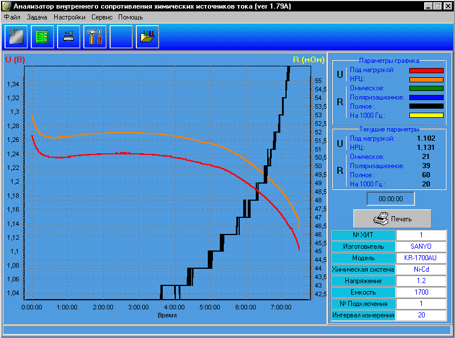455x338 pixels.
Task: Open the Настройки menu
Action: pyautogui.click(x=70, y=17)
